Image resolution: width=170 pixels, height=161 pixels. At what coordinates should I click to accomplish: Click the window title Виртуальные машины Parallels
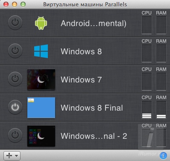[x=85, y=5]
